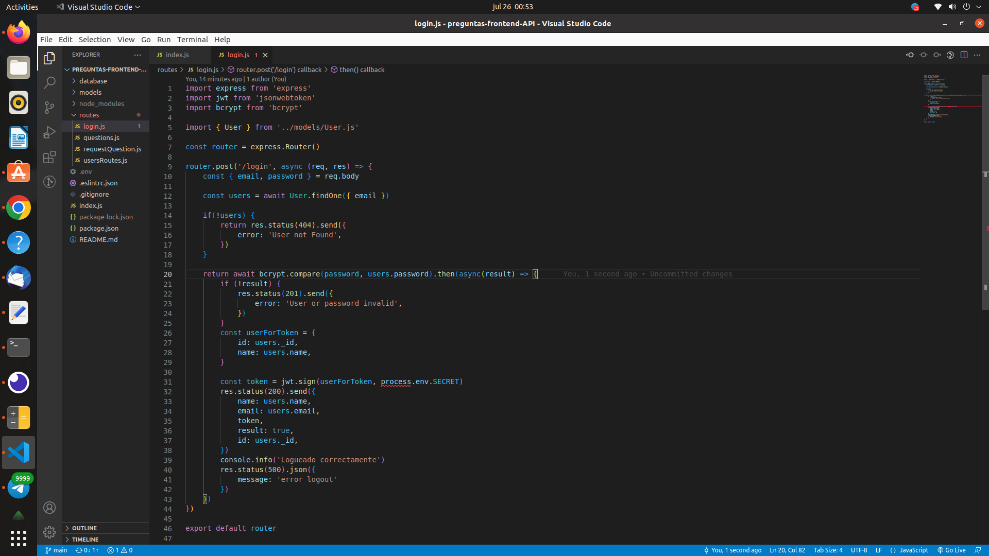Select login.js in the file tree
989x556 pixels.
click(106, 126)
